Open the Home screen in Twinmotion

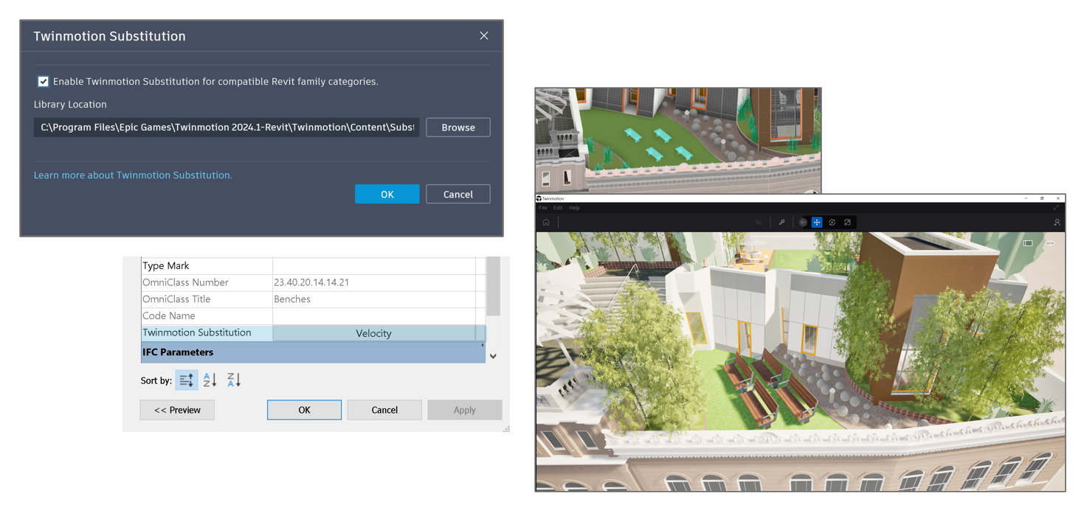pos(546,222)
